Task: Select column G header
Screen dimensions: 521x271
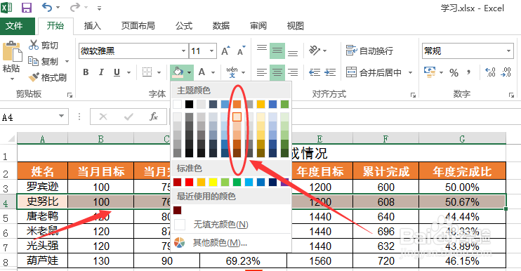Action: (462, 139)
